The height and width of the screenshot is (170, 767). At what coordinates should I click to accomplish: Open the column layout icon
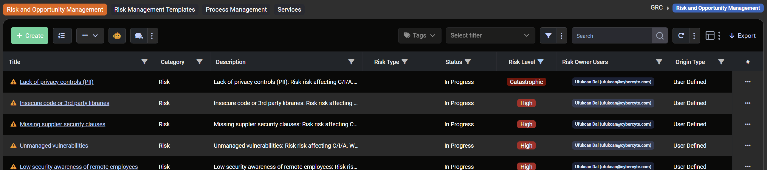710,36
